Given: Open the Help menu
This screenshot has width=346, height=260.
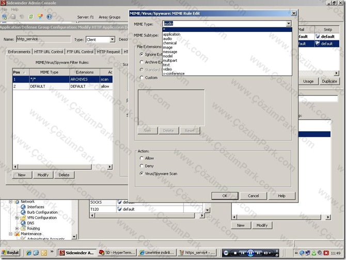Looking at the screenshot, I should (14, 9).
